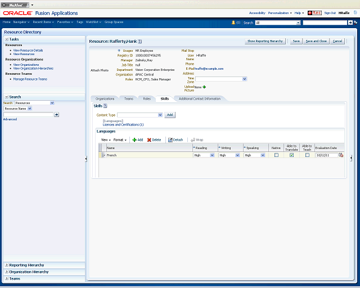Screen dimensions: 360x288
Task: Open the Resource Name criteria dropdown
Action: [x=30, y=109]
